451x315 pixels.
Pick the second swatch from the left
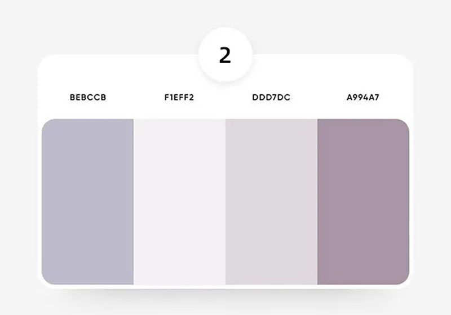(179, 202)
